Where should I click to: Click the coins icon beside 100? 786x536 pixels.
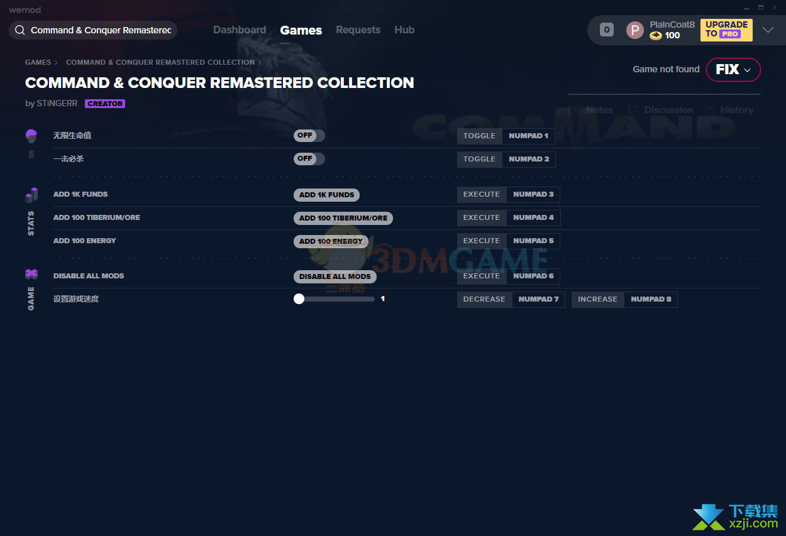click(x=656, y=36)
